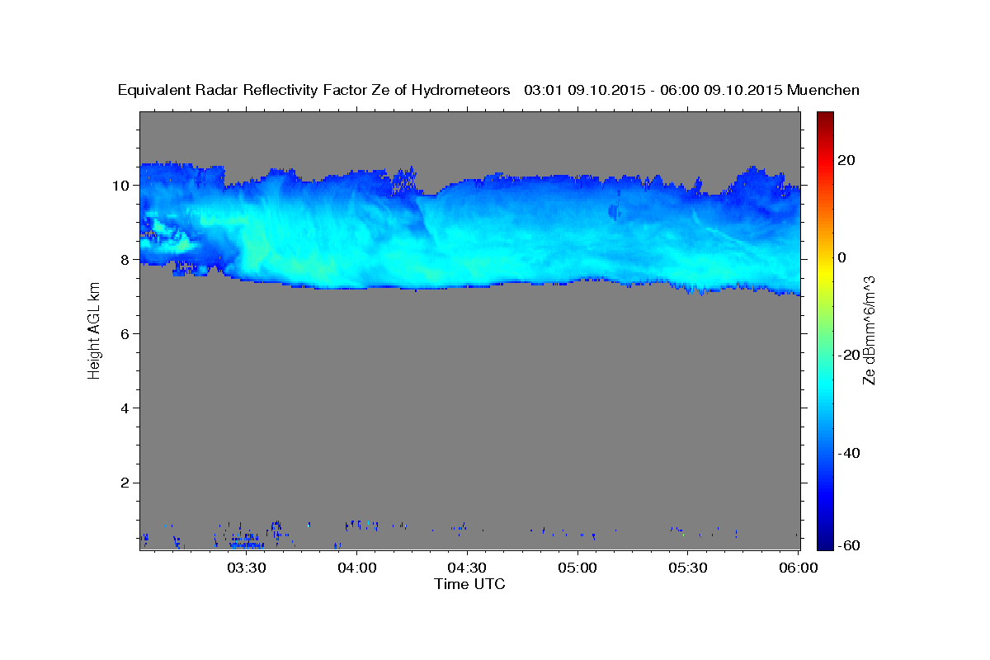The width and height of the screenshot is (990, 660).
Task: Click the height tick label 4
Action: coord(125,408)
